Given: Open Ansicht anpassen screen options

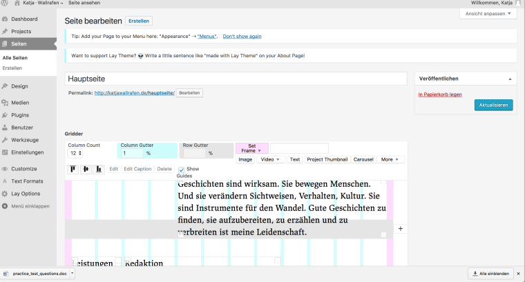Looking at the screenshot, I should tap(486, 14).
